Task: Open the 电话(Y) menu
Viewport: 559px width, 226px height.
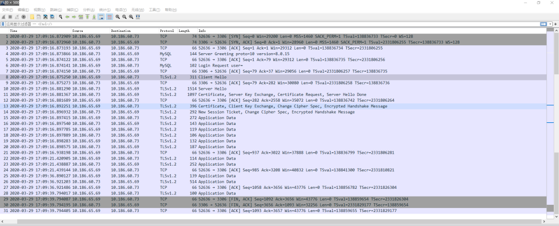Action: point(121,10)
